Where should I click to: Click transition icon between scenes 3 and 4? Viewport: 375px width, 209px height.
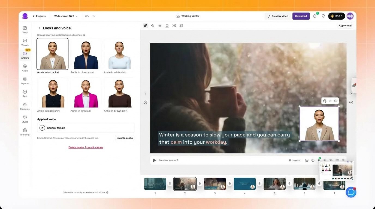point(230,184)
